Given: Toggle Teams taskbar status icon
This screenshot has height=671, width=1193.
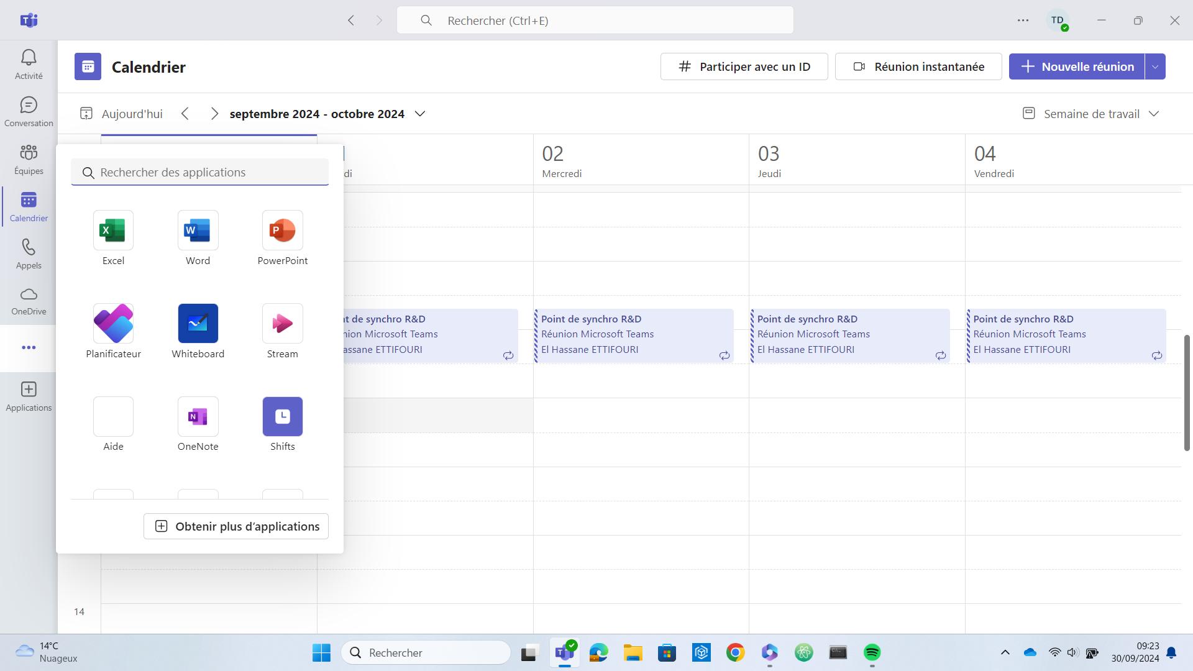Looking at the screenshot, I should [x=564, y=652].
